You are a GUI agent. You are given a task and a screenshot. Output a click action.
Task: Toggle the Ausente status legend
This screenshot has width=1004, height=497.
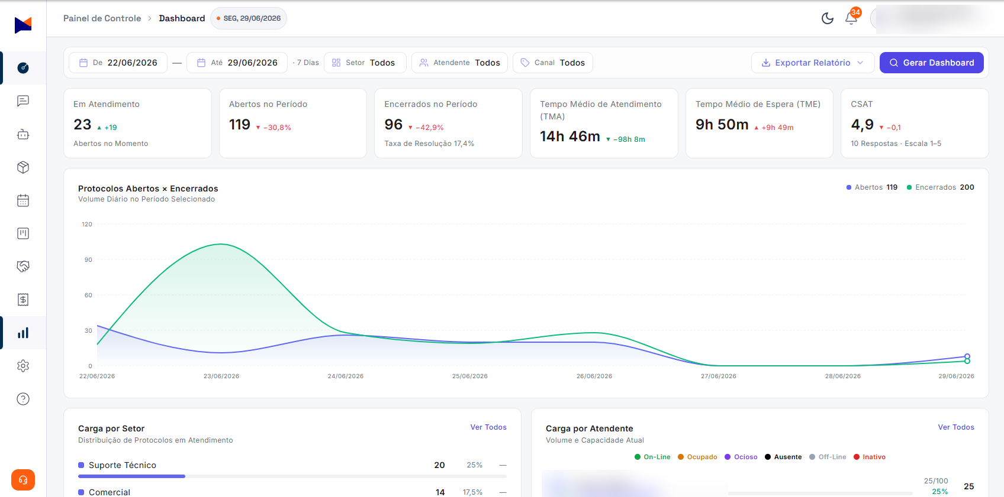pyautogui.click(x=783, y=457)
